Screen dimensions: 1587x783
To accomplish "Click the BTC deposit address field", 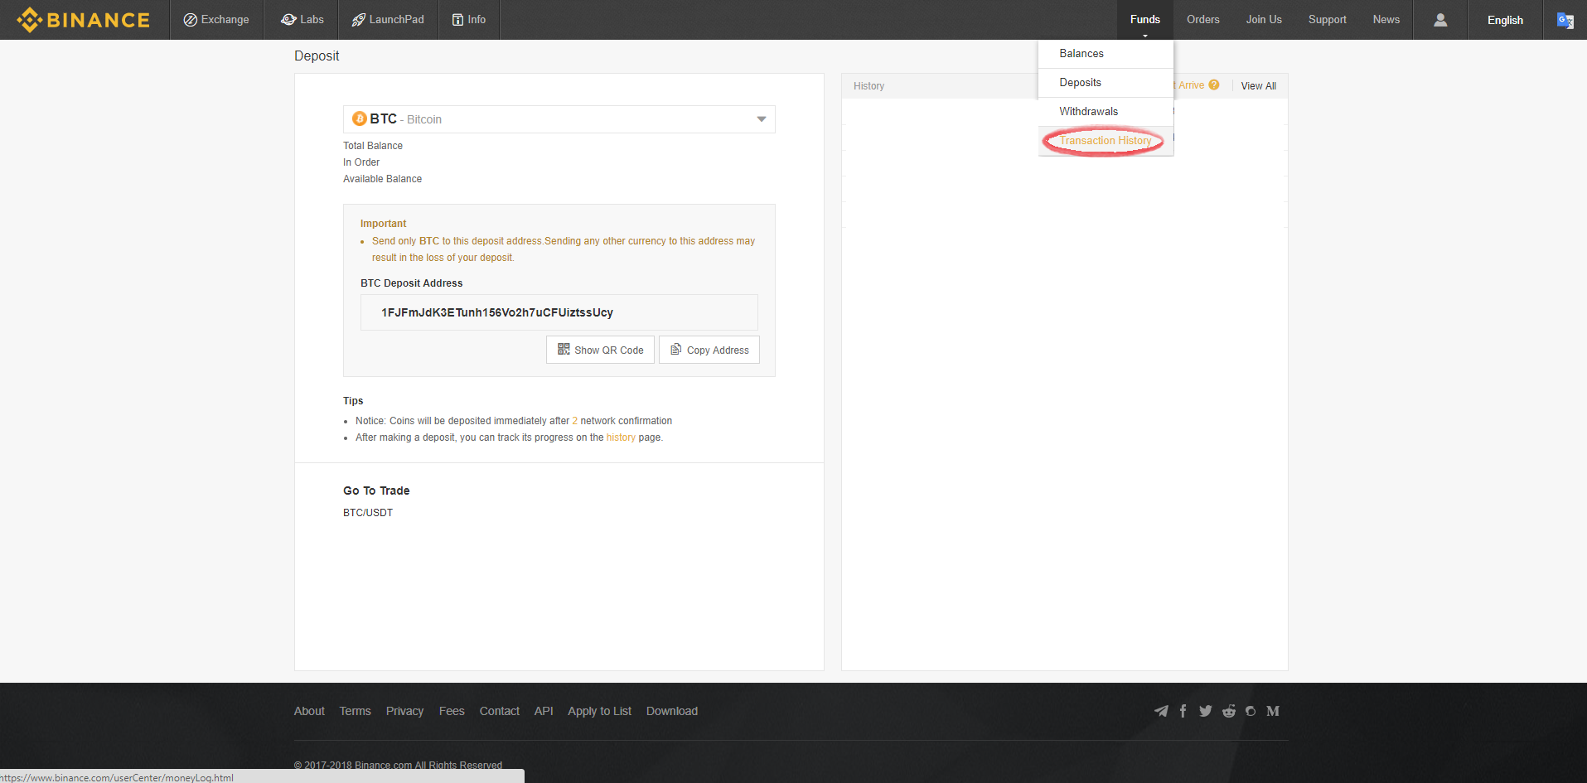I will (559, 312).
